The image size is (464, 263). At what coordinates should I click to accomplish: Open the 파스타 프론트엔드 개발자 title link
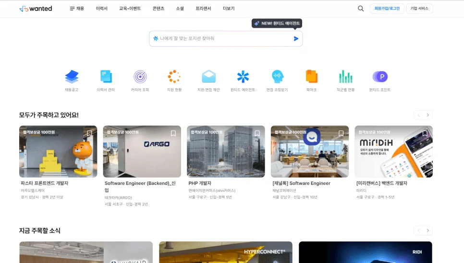tap(44, 183)
